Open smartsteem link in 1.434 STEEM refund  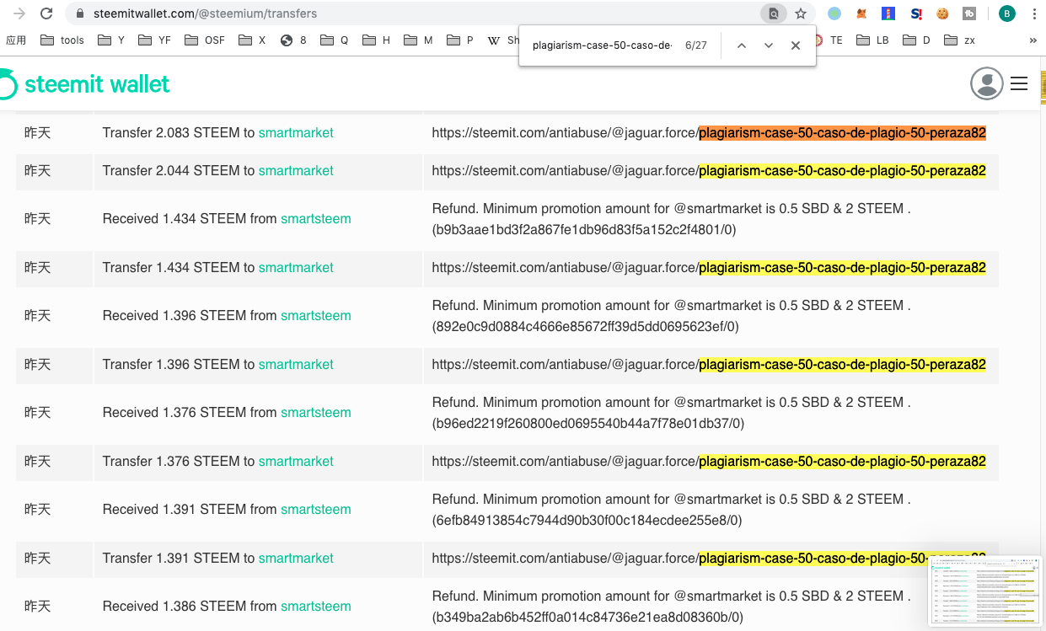click(x=316, y=219)
